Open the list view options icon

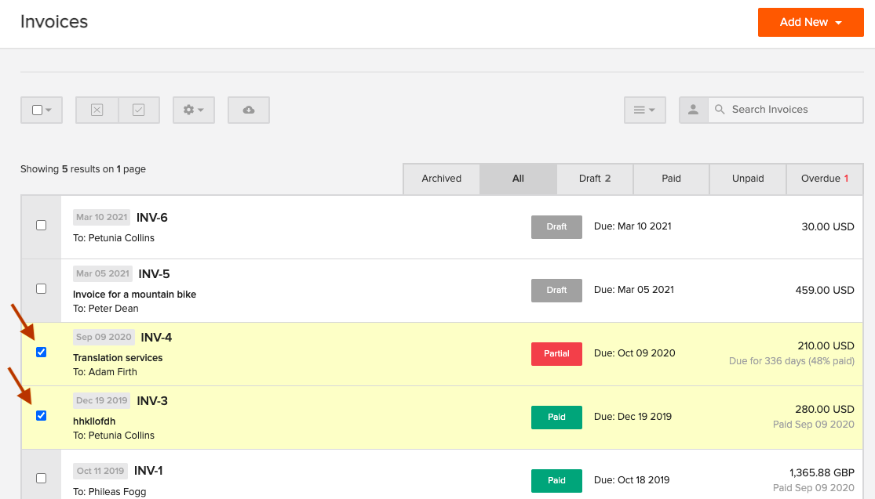(643, 110)
